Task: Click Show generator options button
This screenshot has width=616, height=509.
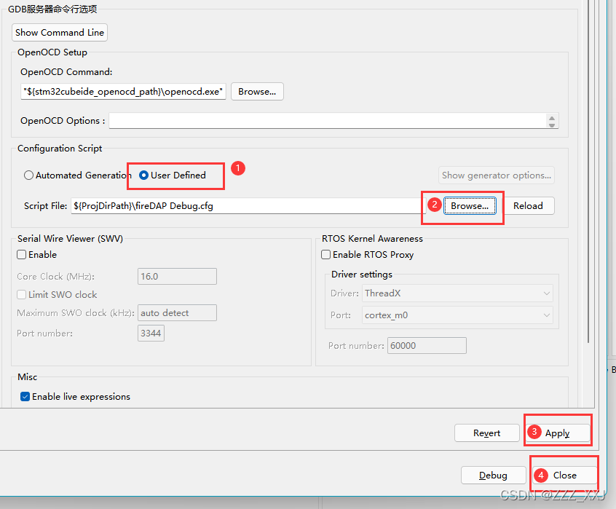Action: click(496, 175)
